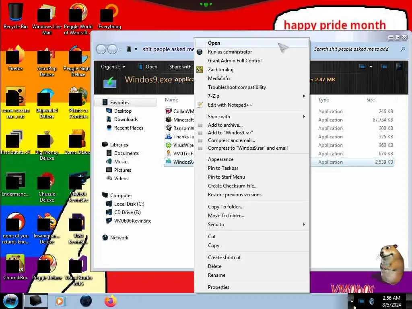Image resolution: width=412 pixels, height=309 pixels.
Task: Choose MediaInfo in context menu
Action: tap(252, 78)
